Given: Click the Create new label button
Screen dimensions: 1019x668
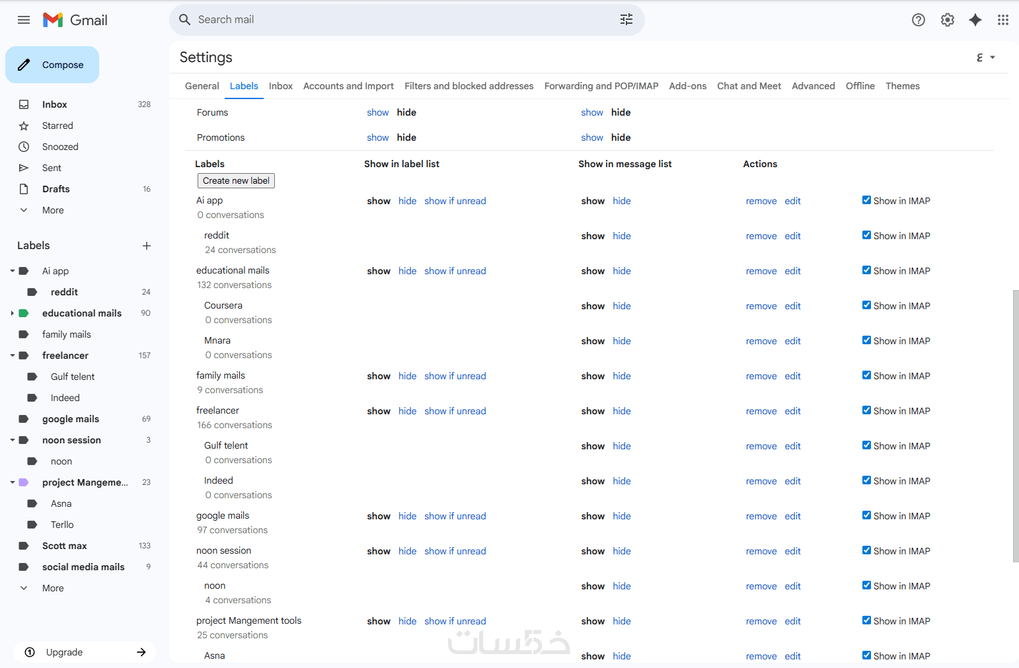Looking at the screenshot, I should 236,180.
